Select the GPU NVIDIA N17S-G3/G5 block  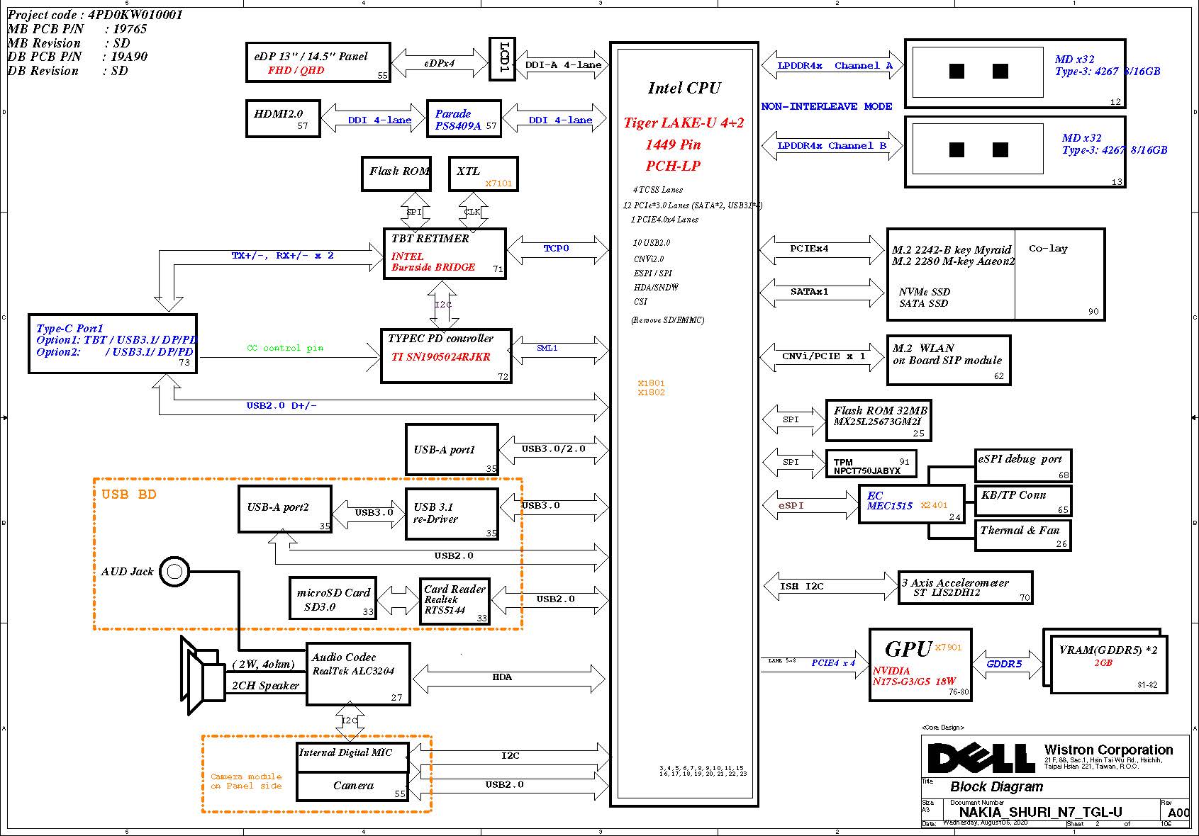point(920,665)
